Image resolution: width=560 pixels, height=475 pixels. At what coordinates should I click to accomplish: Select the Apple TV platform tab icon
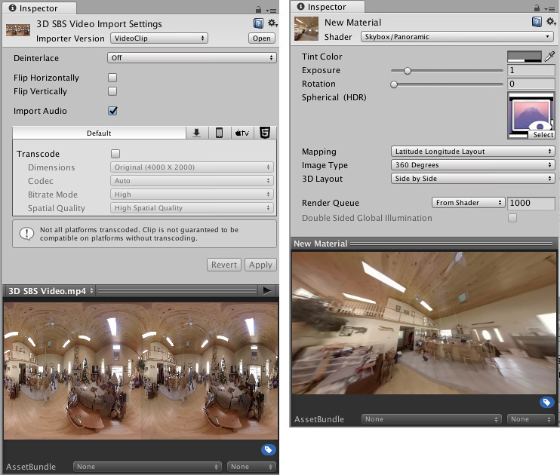coord(242,133)
